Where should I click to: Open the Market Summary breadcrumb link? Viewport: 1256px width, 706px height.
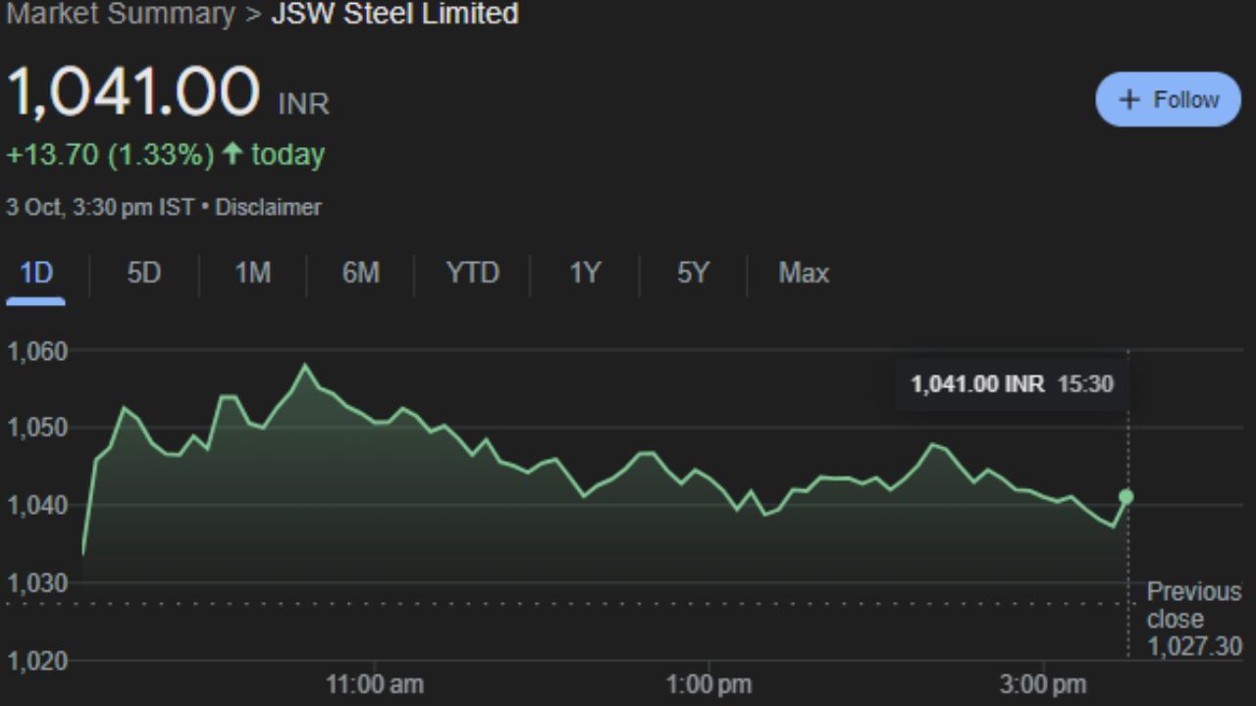(121, 14)
